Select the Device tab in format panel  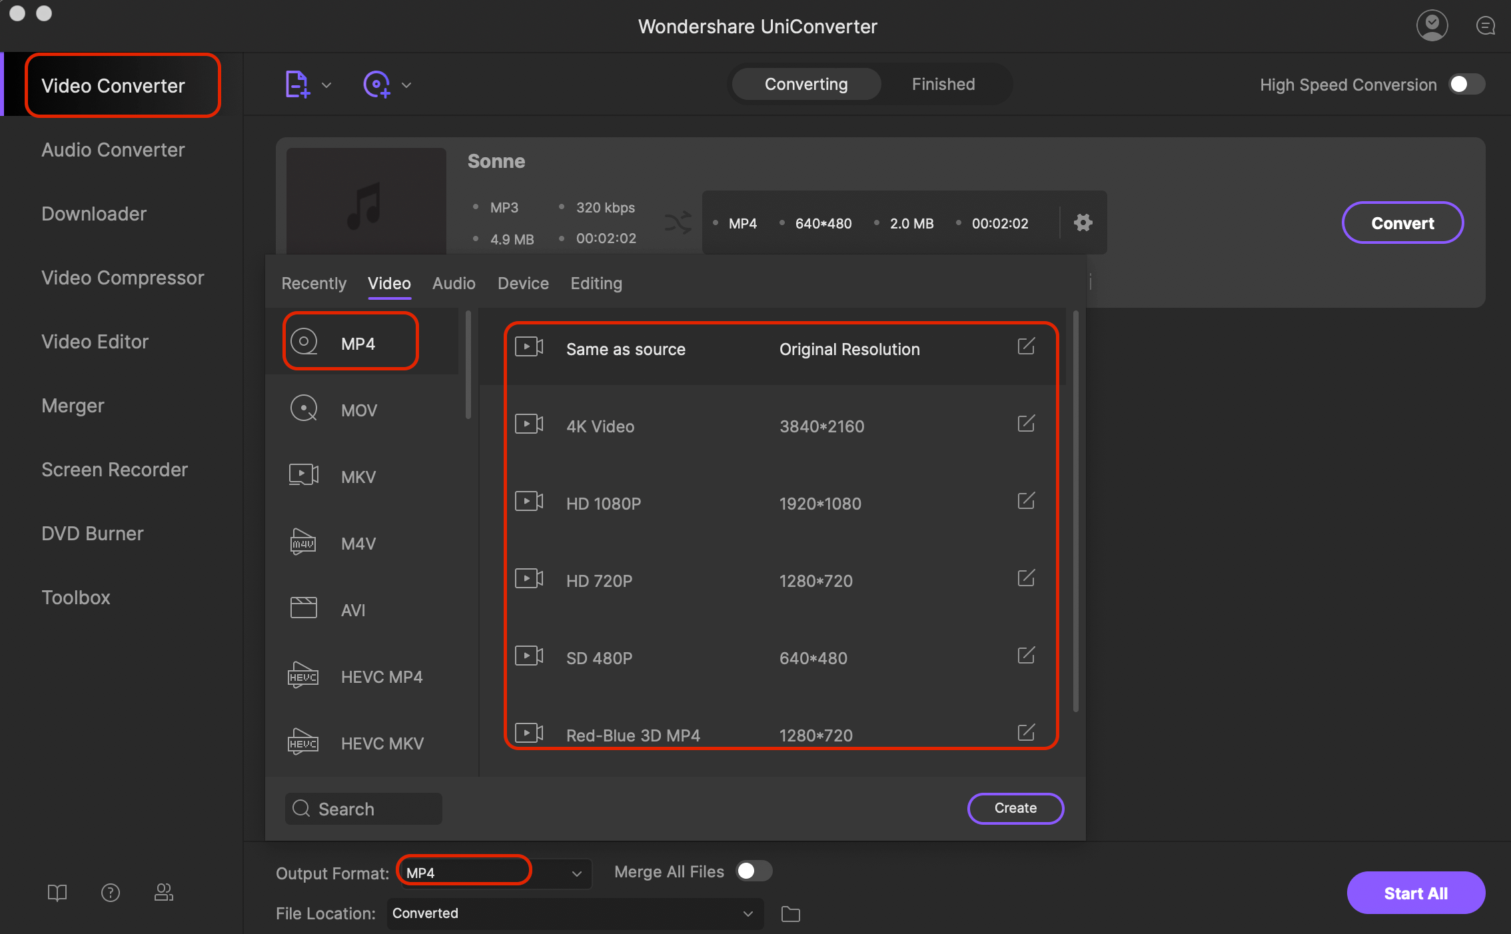[x=524, y=283]
